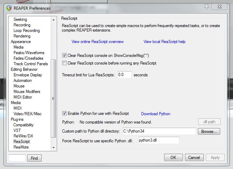Click the Custom path to Python dll directory field
Screen dimensions: 233x169
[159, 131]
